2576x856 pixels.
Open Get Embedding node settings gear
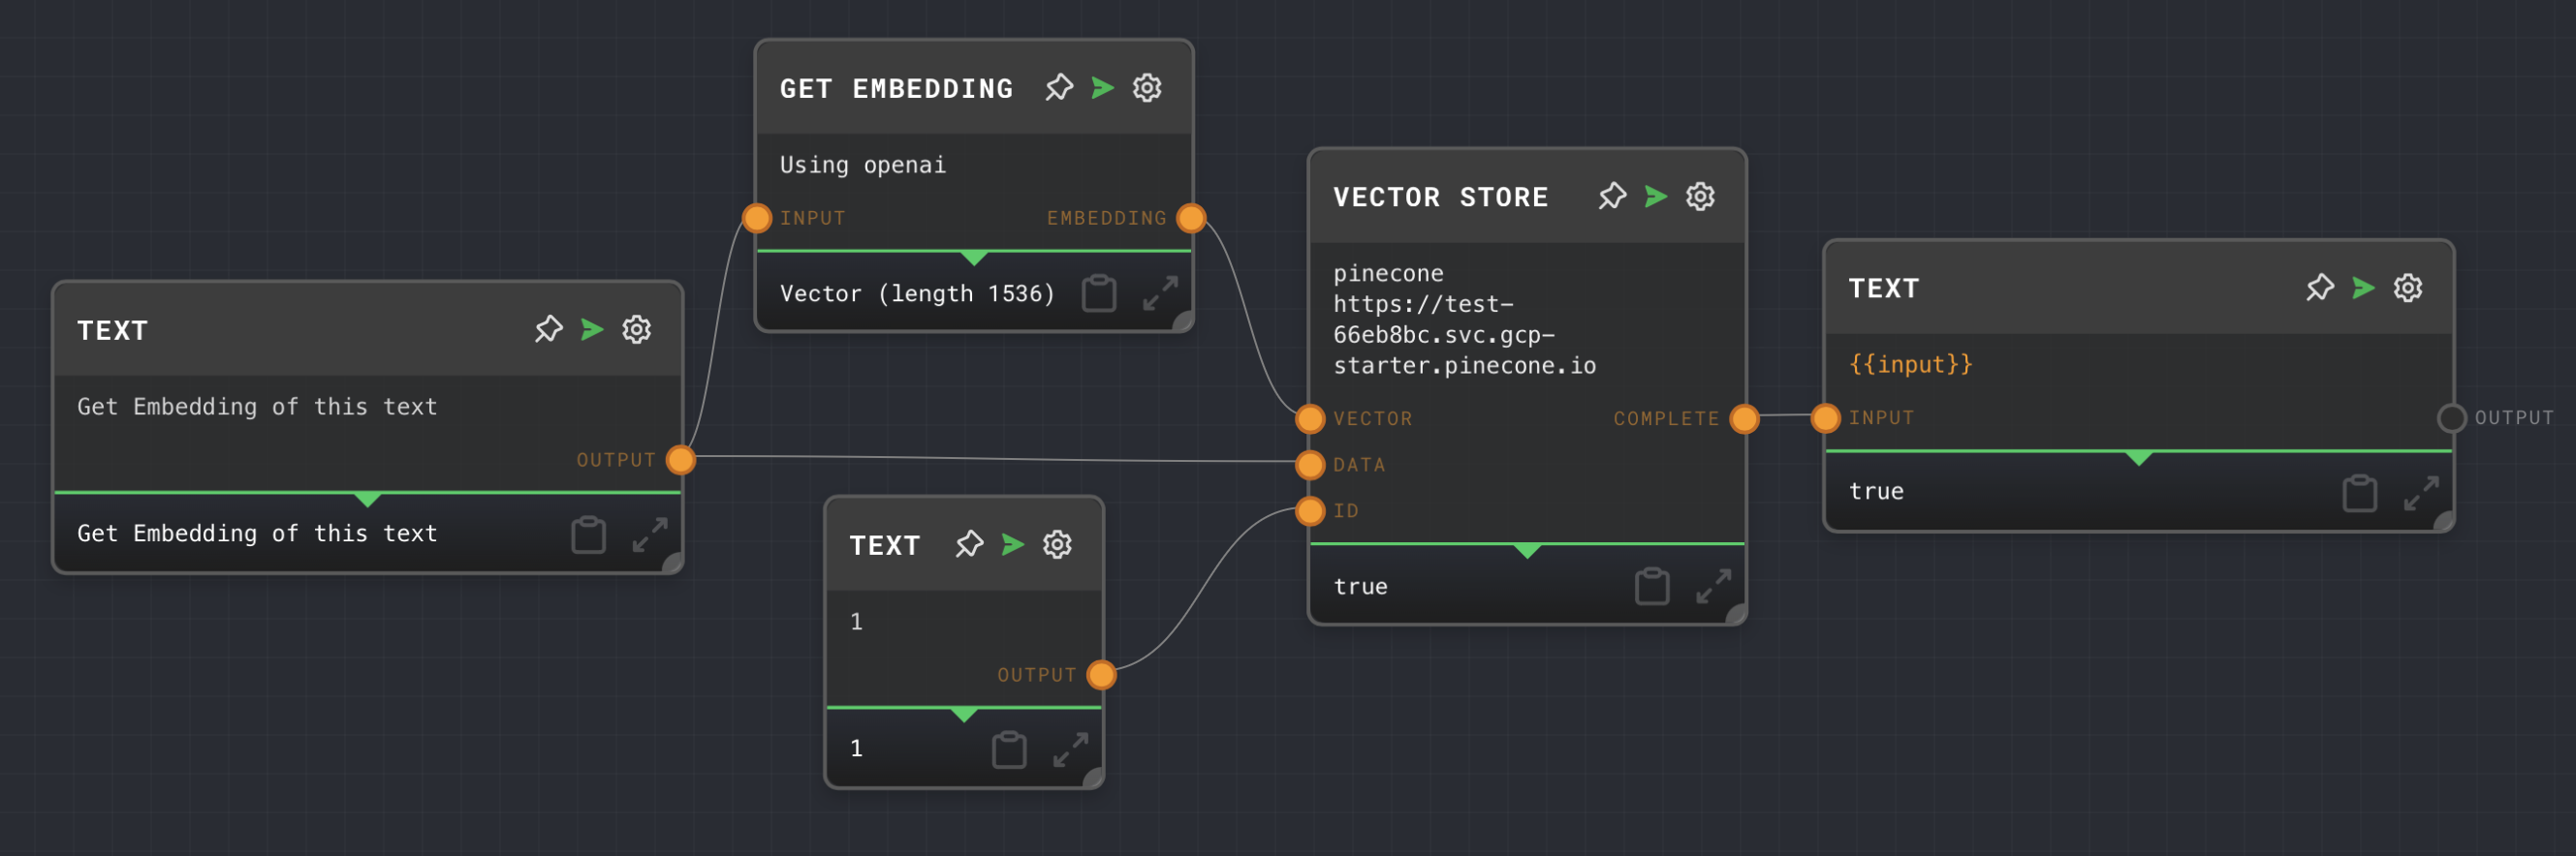1147,88
